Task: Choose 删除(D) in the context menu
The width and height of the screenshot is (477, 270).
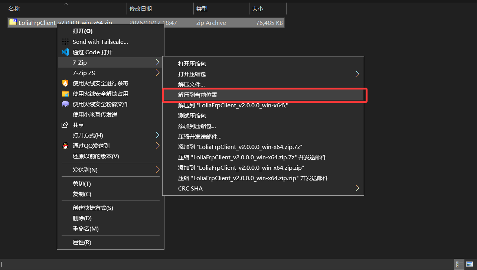Action: coord(111,218)
